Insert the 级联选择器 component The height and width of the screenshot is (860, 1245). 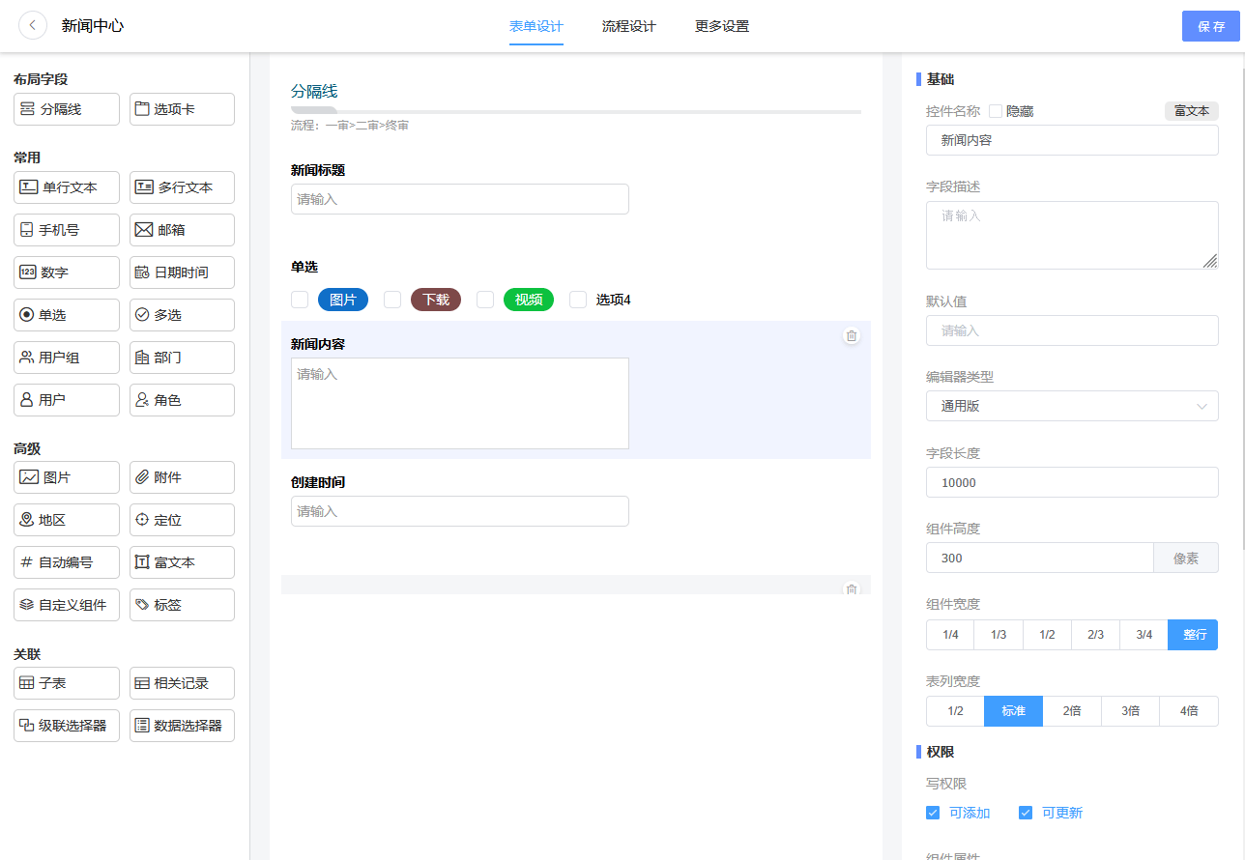67,726
